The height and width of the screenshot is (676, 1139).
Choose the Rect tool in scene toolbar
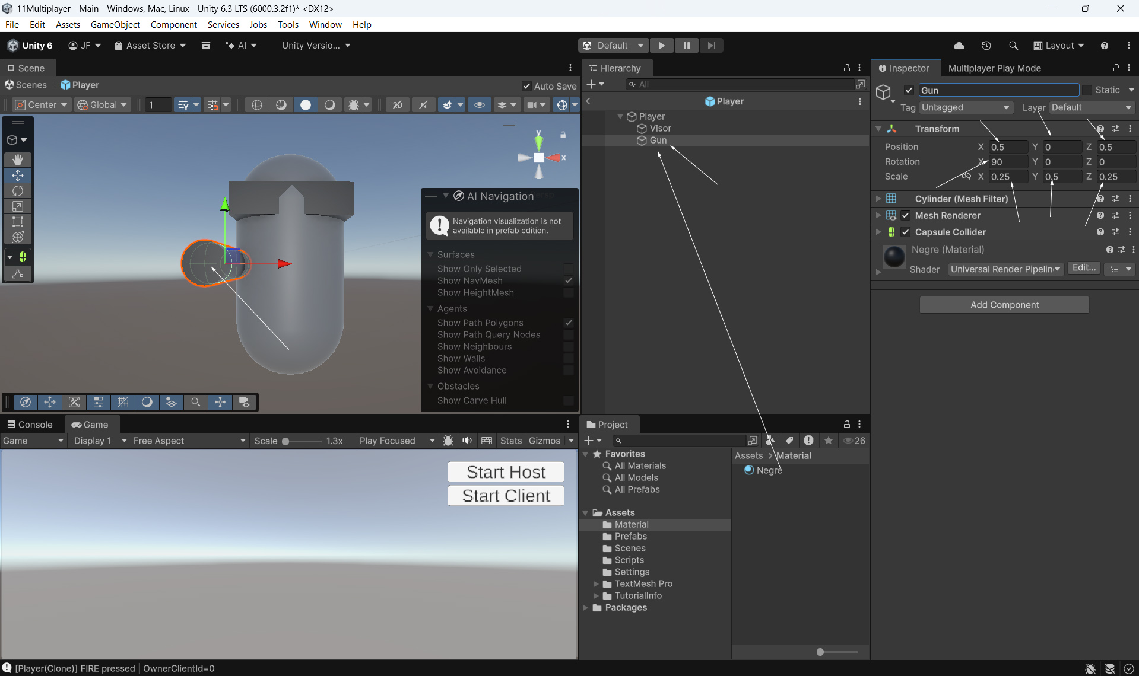click(18, 222)
